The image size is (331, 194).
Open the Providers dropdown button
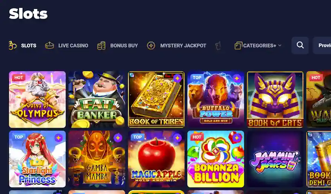(x=322, y=45)
